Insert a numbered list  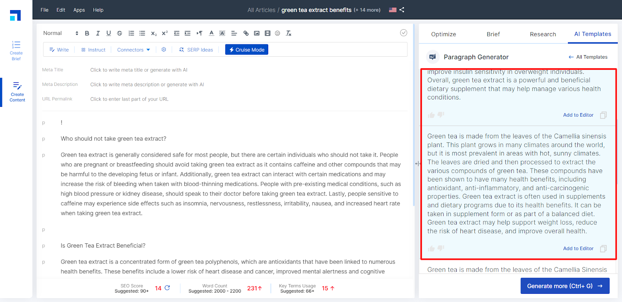[x=131, y=33]
